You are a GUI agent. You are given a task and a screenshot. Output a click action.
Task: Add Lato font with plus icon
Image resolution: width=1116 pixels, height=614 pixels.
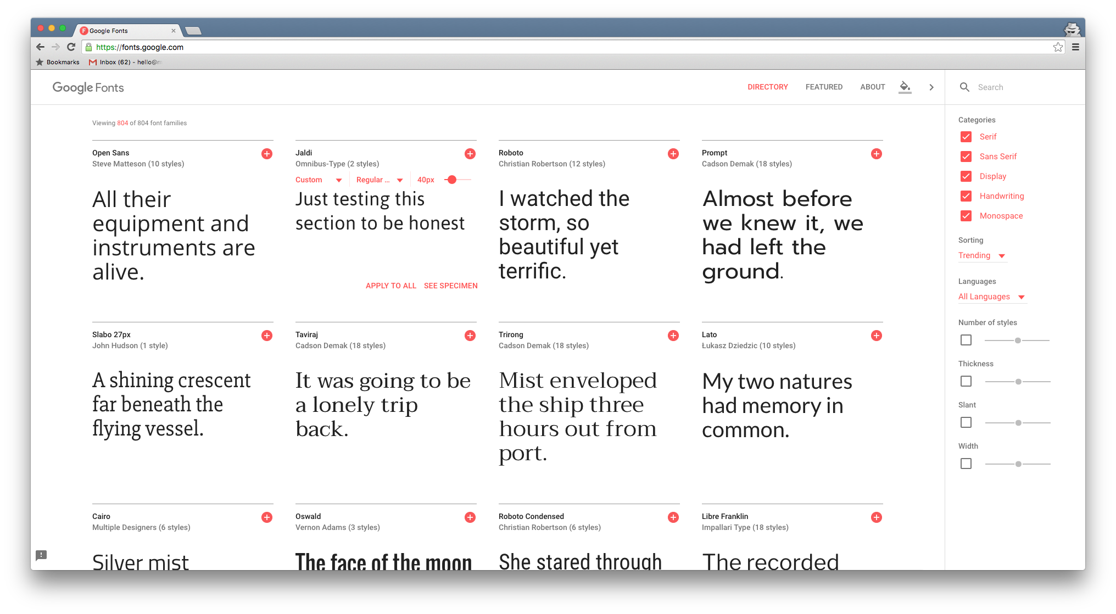coord(877,336)
